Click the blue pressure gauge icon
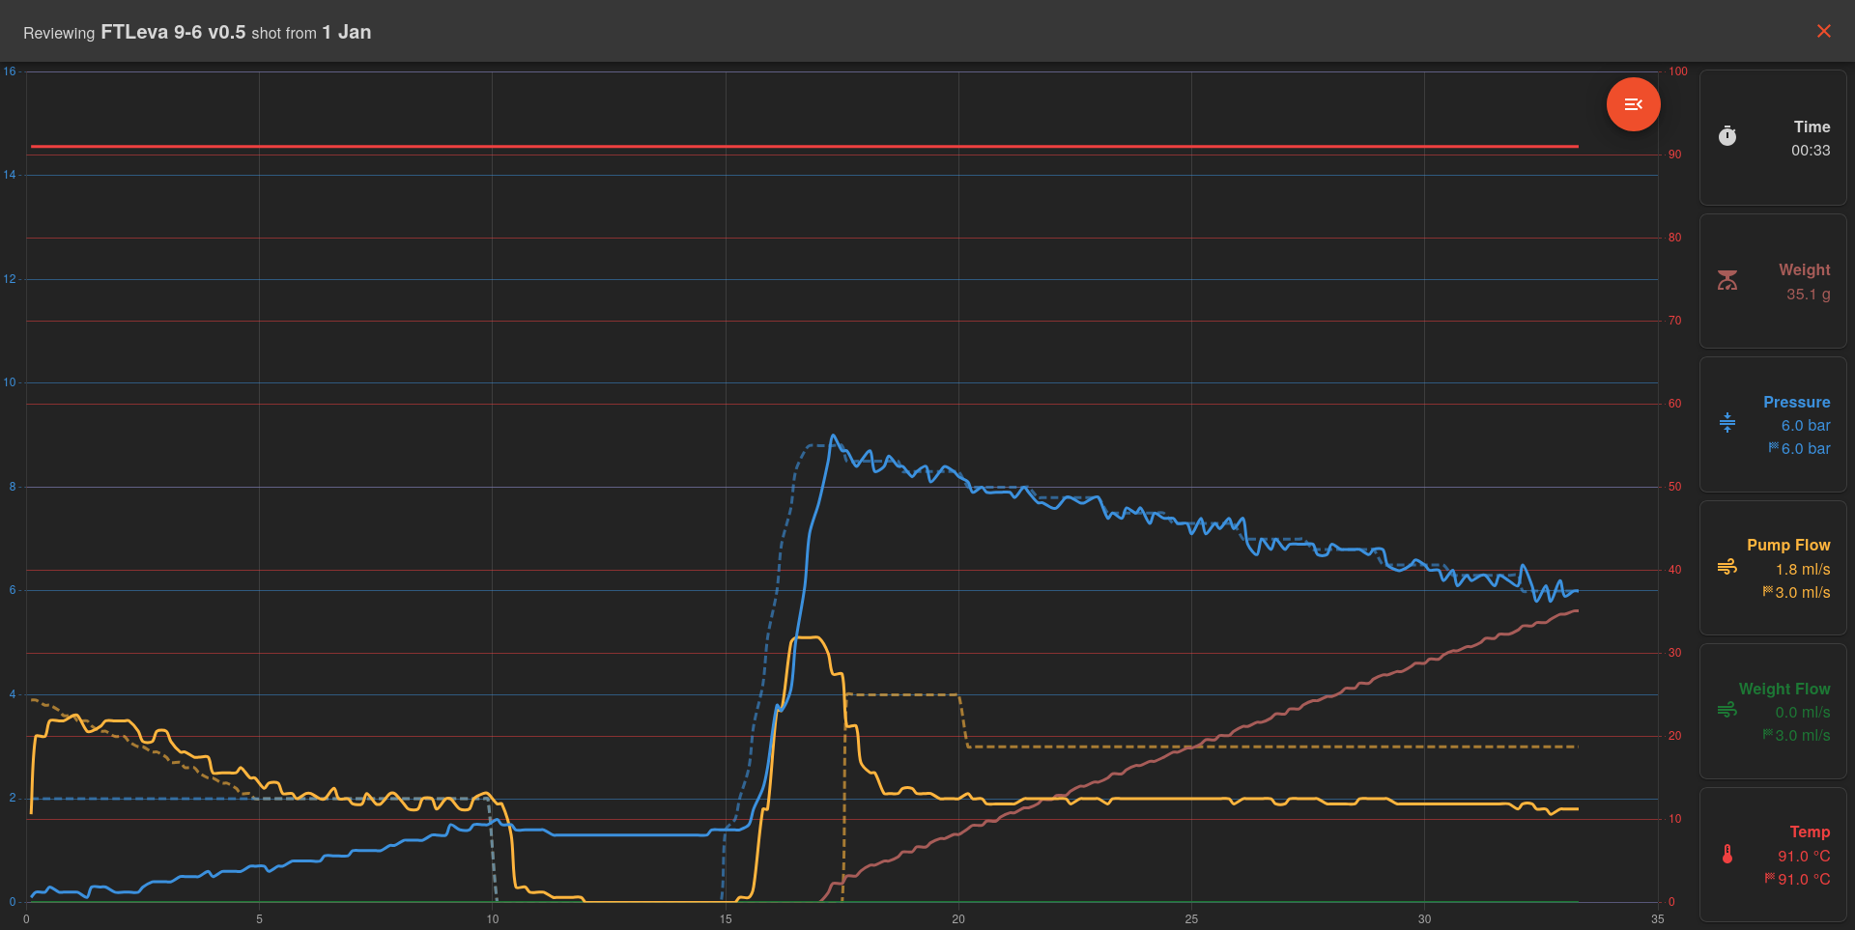This screenshot has height=930, width=1855. [x=1727, y=423]
